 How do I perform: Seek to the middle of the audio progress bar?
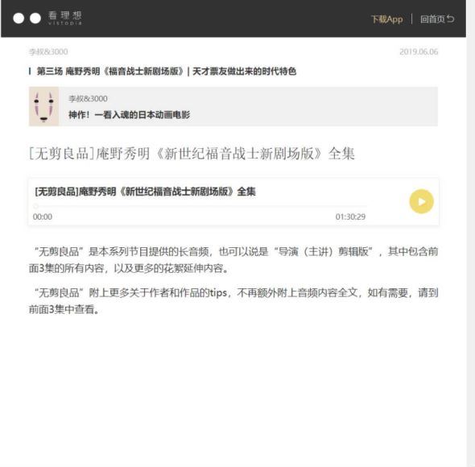(200, 206)
